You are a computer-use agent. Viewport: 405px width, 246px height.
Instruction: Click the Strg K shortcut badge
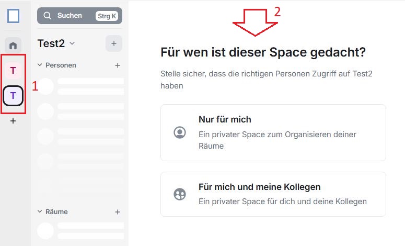107,16
